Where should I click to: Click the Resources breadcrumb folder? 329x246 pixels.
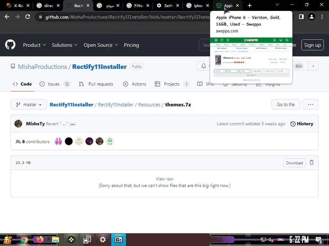[x=149, y=105]
